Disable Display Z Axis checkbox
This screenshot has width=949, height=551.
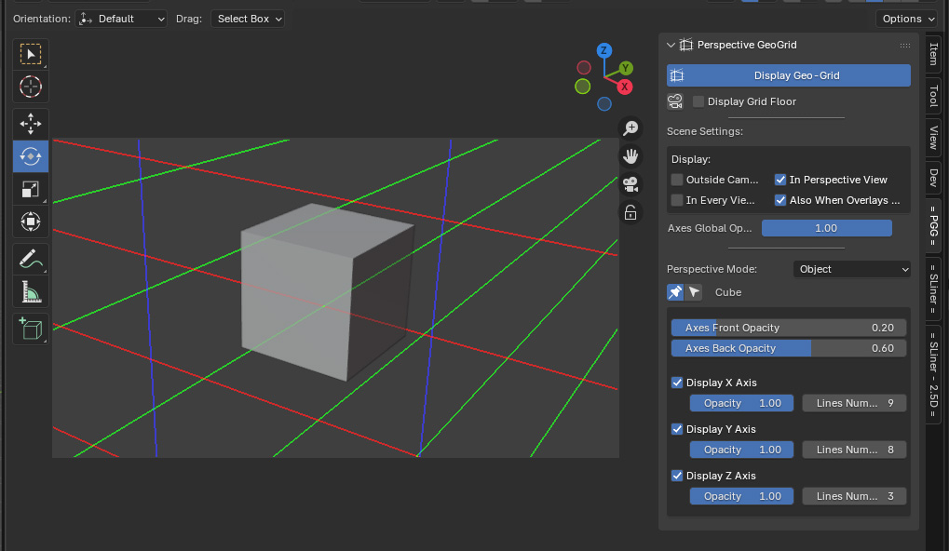(x=677, y=476)
